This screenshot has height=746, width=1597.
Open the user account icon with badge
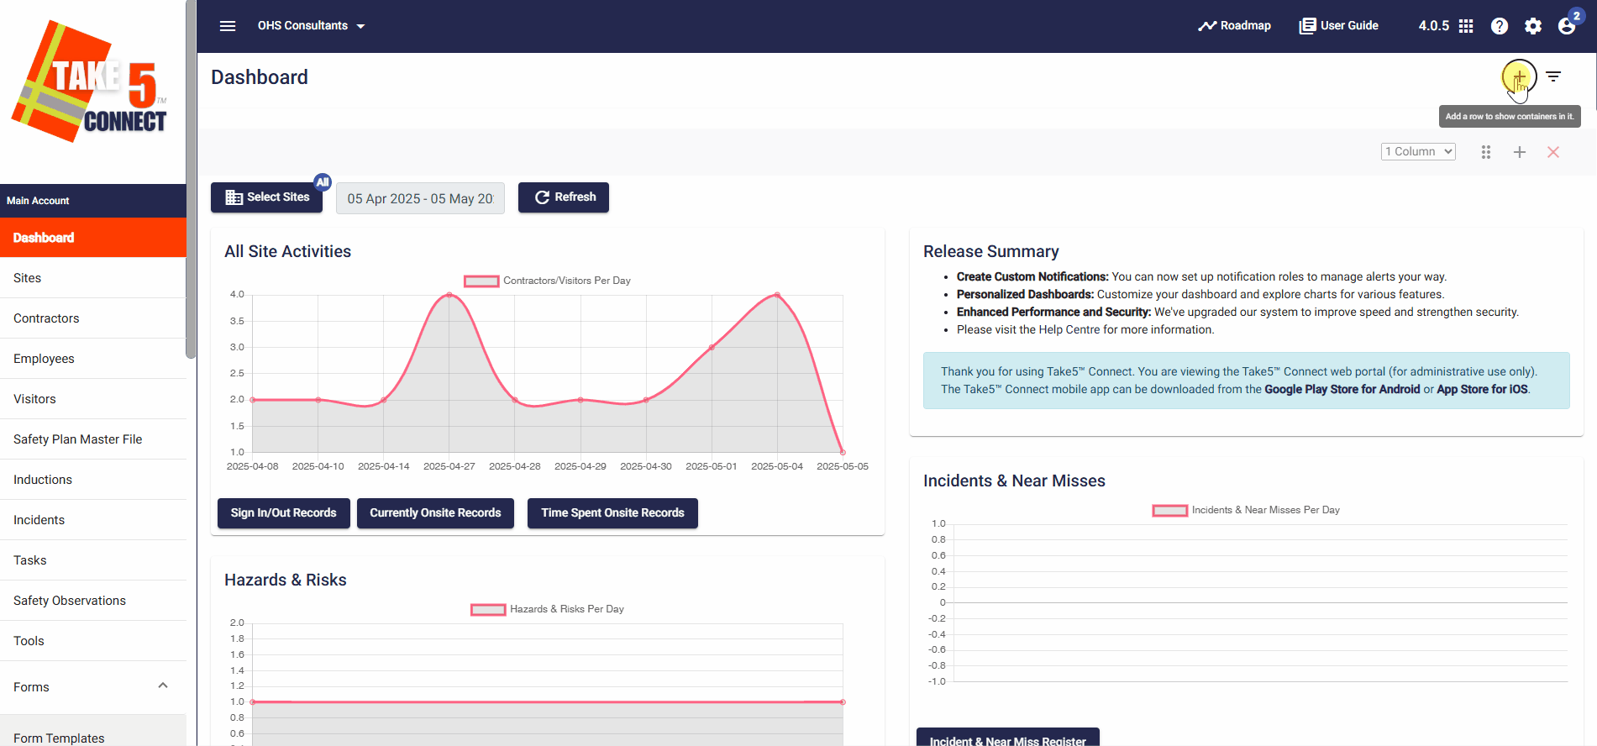tap(1568, 24)
